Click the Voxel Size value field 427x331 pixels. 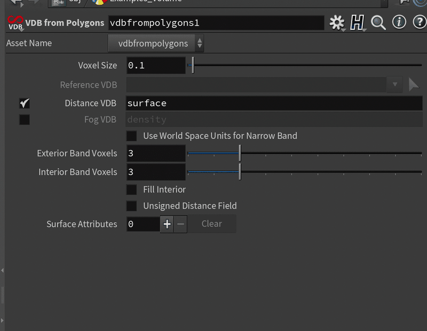pos(156,66)
